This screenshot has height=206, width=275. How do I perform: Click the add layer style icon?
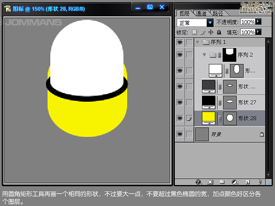(199, 182)
